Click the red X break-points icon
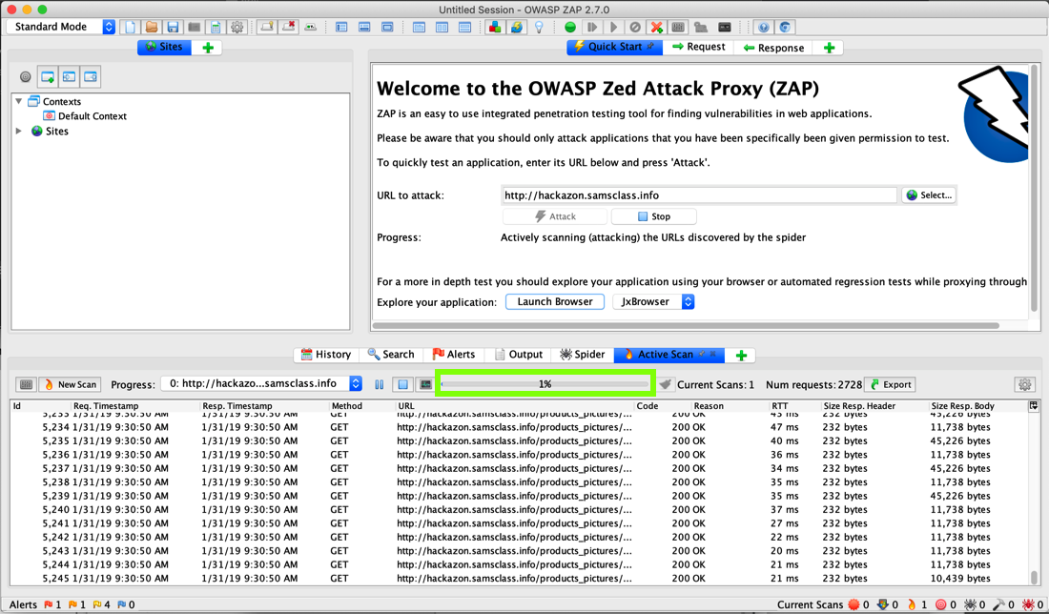Viewport: 1049px width, 614px height. [656, 27]
